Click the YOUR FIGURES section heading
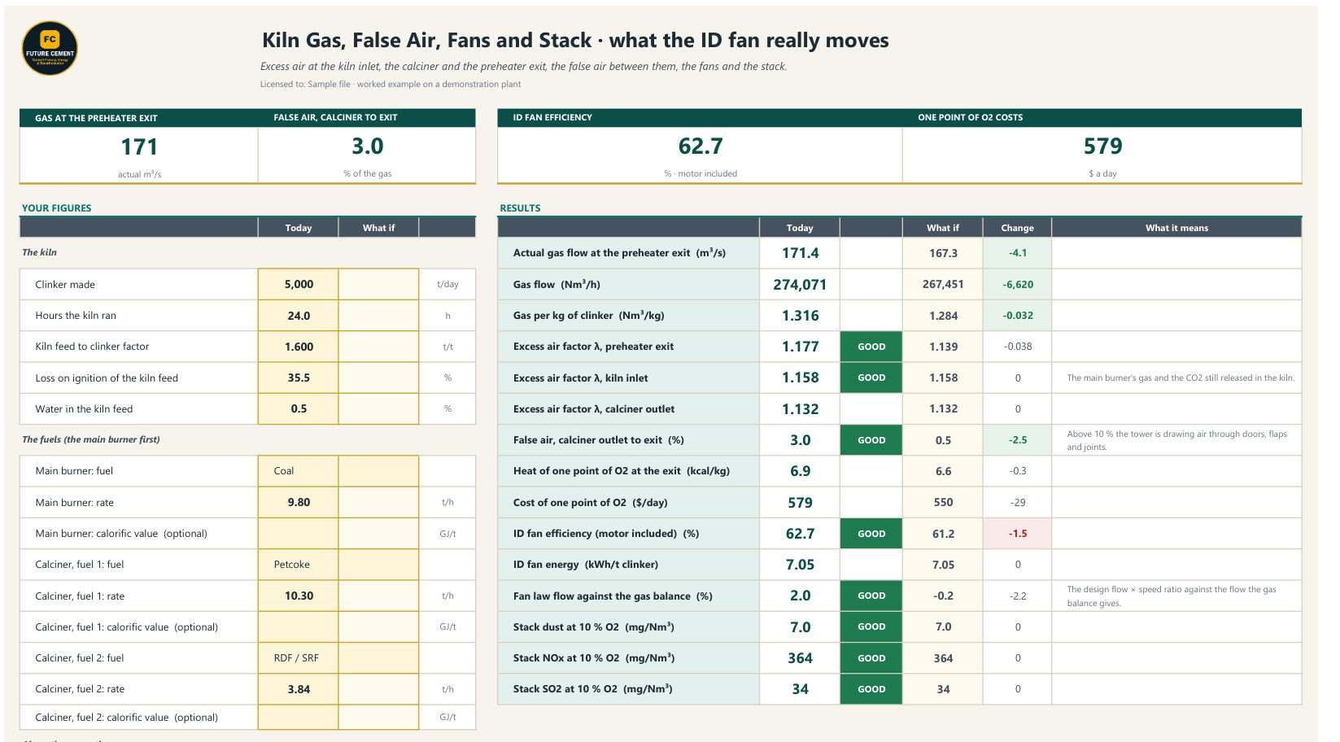1340x742 pixels. point(56,208)
